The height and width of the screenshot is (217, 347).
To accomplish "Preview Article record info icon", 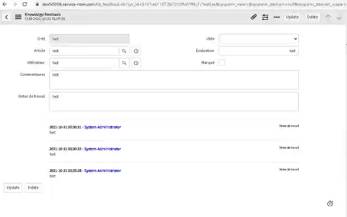I will coord(136,51).
